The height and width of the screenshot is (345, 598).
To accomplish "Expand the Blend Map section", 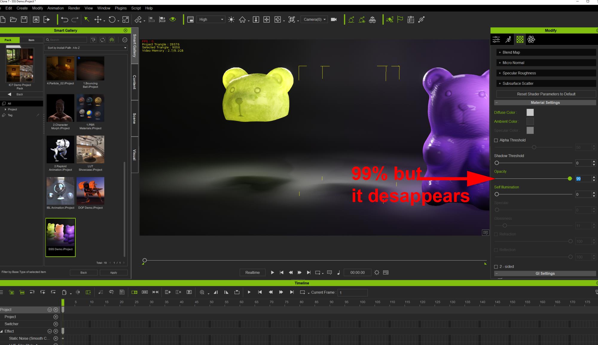I will click(546, 52).
